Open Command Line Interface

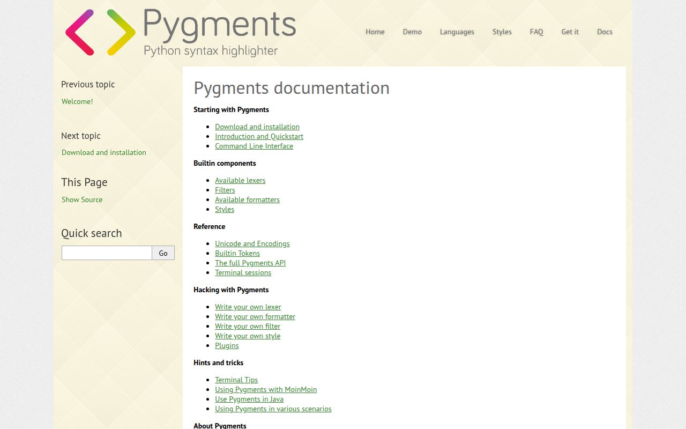coord(254,146)
